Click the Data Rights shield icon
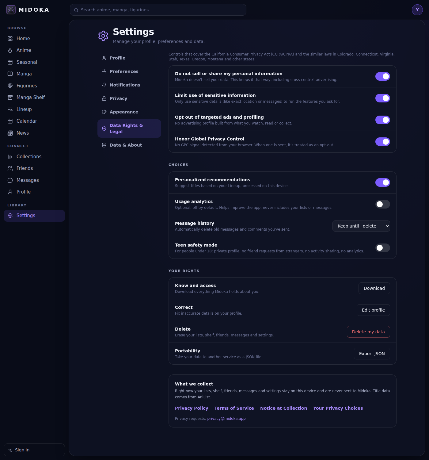The height and width of the screenshot is (460, 429). click(104, 128)
